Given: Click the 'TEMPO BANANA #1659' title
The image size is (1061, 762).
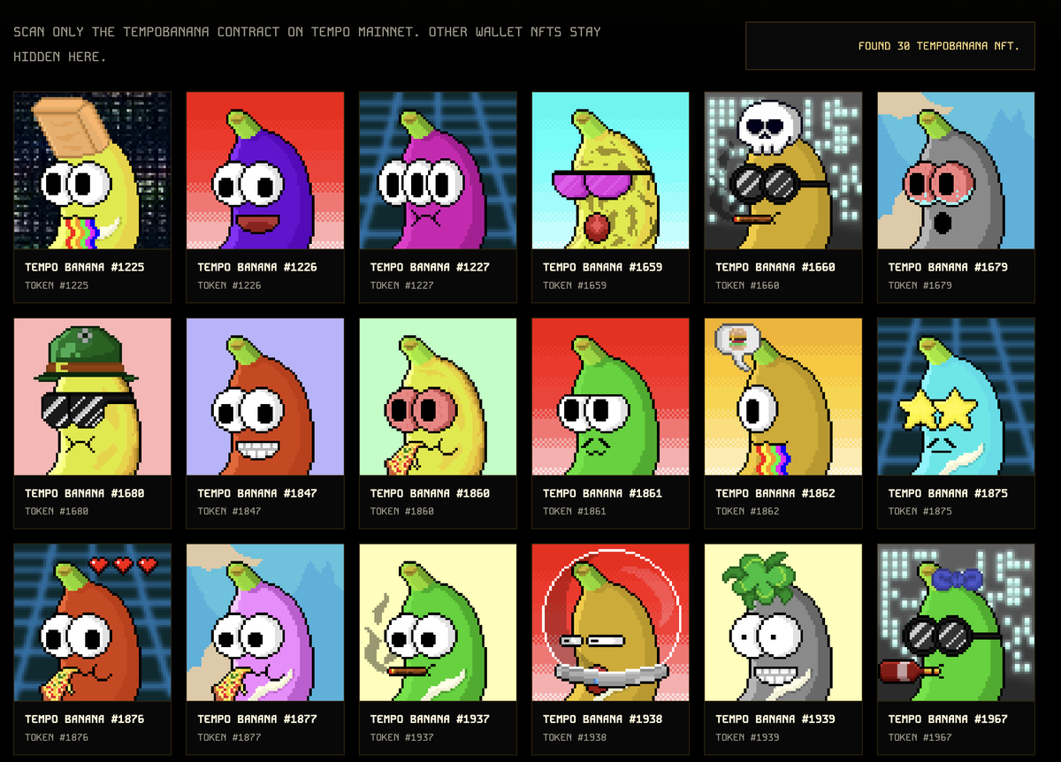Looking at the screenshot, I should click(x=603, y=267).
